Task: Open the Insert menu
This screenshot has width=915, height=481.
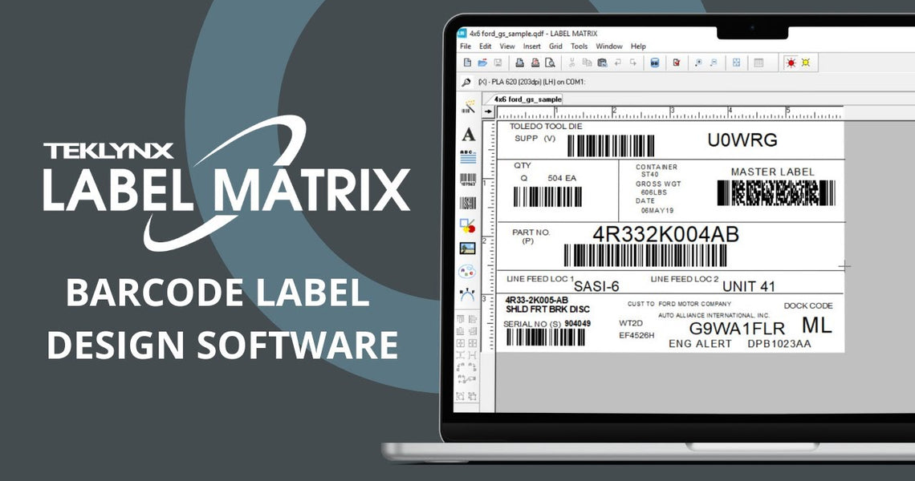Action: (531, 46)
